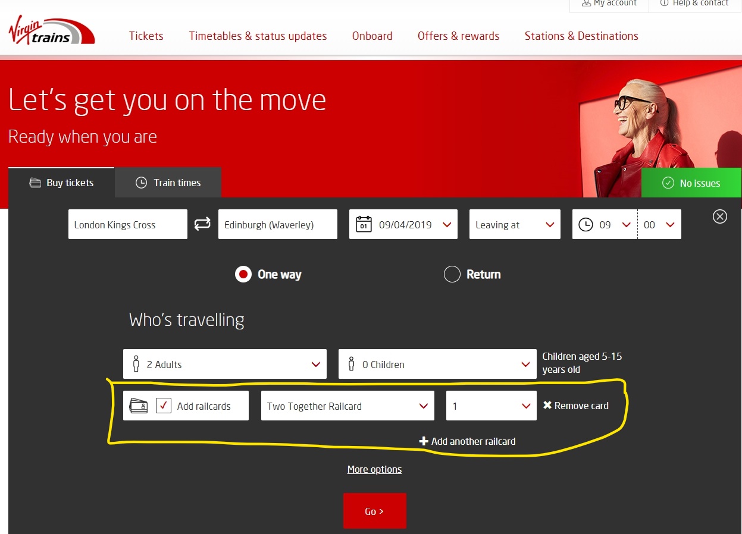Click the plus icon of Add another railcard

click(x=424, y=441)
